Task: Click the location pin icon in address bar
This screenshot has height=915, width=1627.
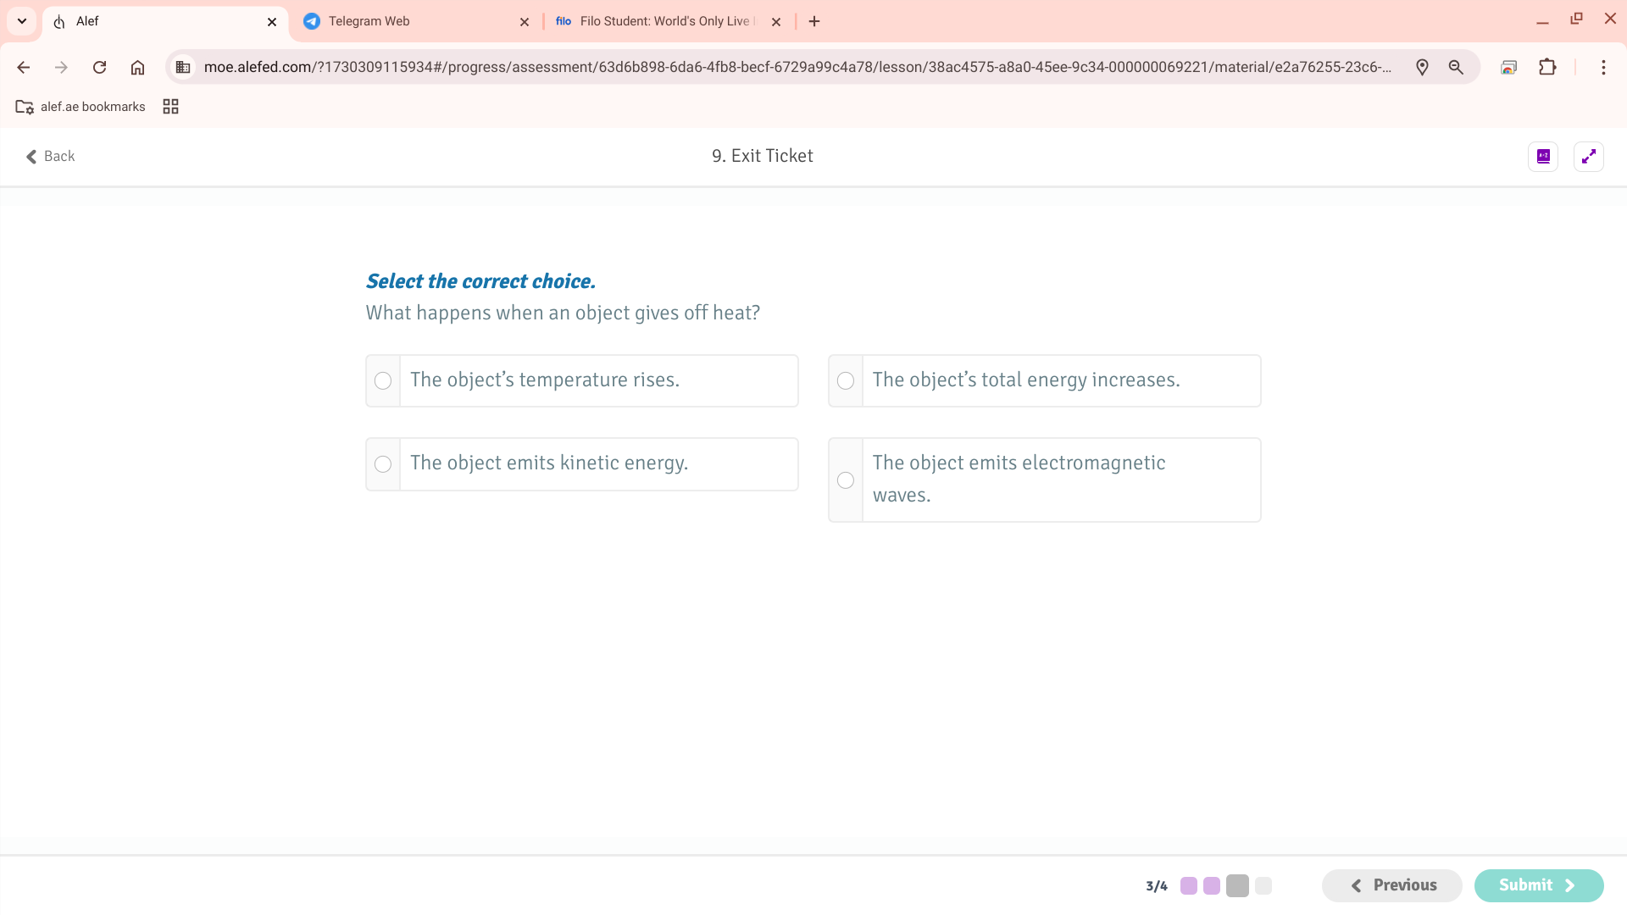Action: (x=1422, y=67)
